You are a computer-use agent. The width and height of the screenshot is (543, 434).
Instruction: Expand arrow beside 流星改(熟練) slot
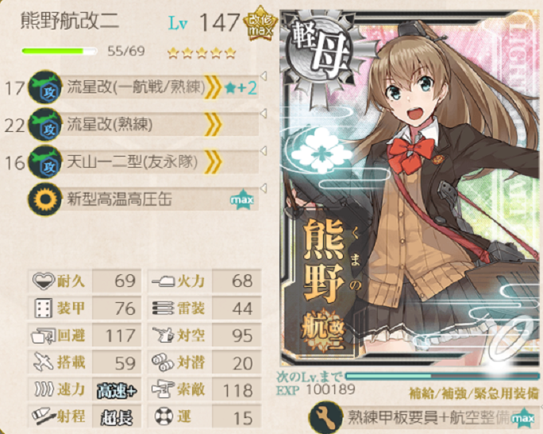264,114
